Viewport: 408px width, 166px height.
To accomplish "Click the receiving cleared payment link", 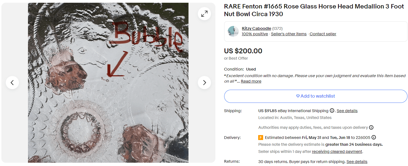I will (337, 152).
